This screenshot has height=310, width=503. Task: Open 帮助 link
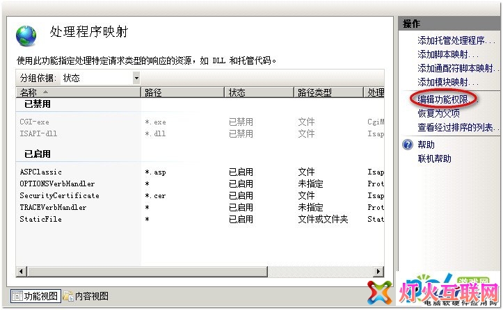pyautogui.click(x=426, y=145)
